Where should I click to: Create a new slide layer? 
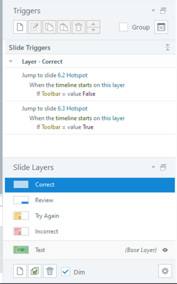pyautogui.click(x=20, y=271)
